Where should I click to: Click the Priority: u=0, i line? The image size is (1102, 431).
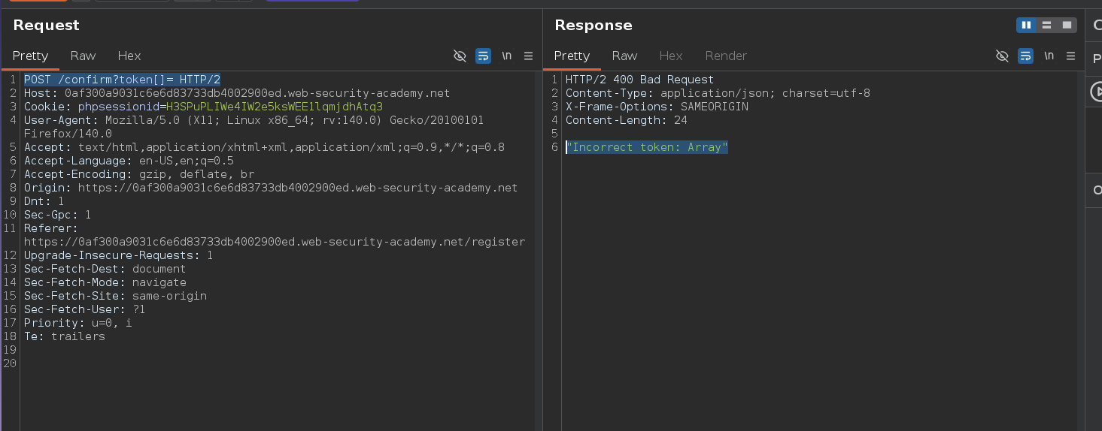[77, 323]
